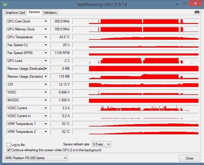Open the GPU Temperature sensor dropdown
This screenshot has width=204, height=165.
[28, 37]
